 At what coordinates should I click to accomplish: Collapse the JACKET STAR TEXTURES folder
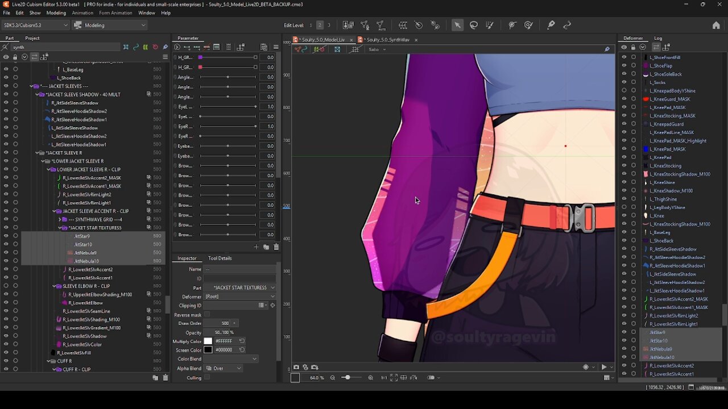(59, 228)
